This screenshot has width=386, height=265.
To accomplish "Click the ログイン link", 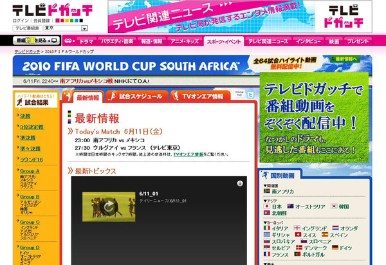I will tap(21, 21).
